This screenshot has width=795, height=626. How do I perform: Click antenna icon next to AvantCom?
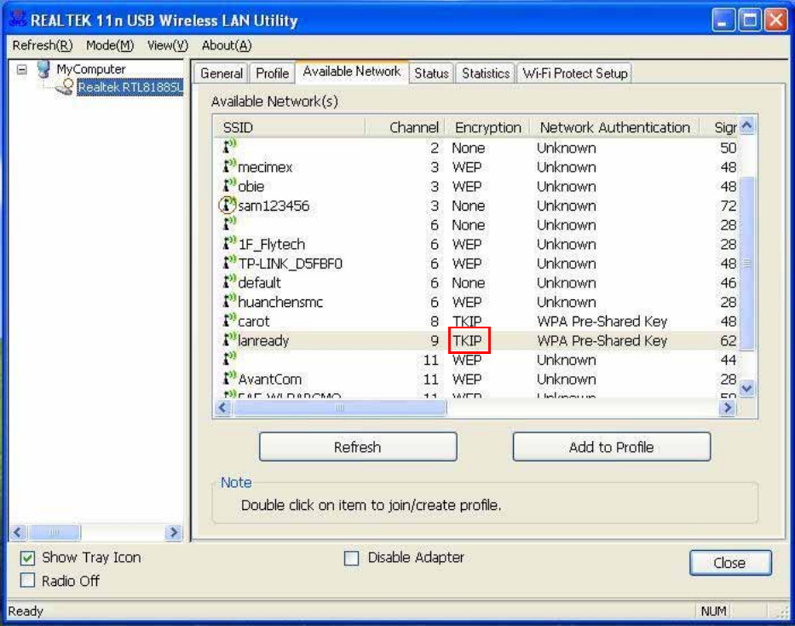point(230,378)
